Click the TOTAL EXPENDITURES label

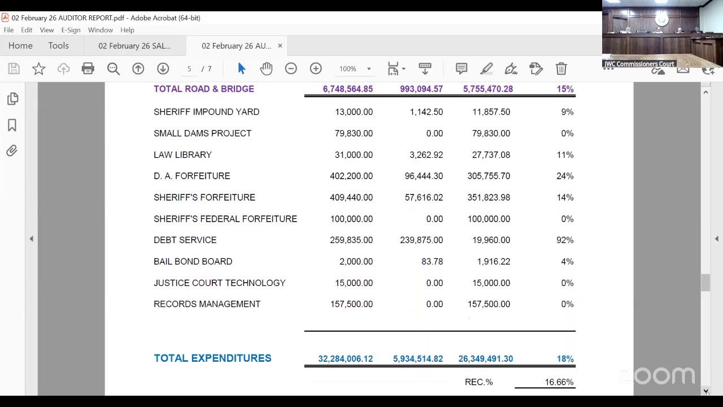point(212,358)
